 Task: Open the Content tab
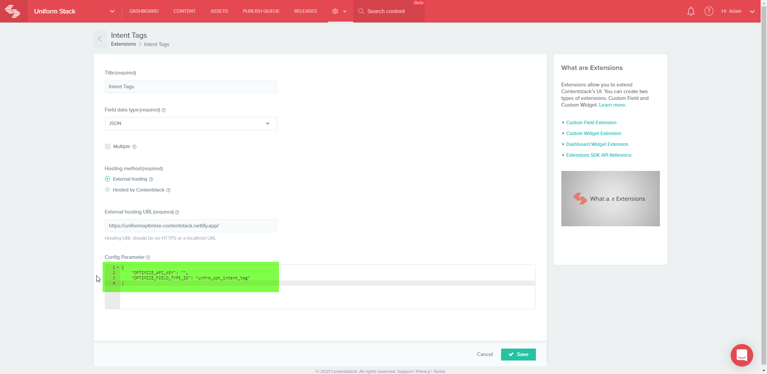coord(184,11)
